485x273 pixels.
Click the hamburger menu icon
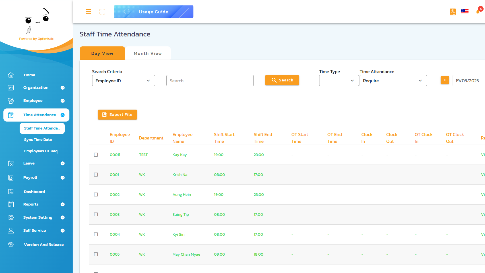point(89,12)
